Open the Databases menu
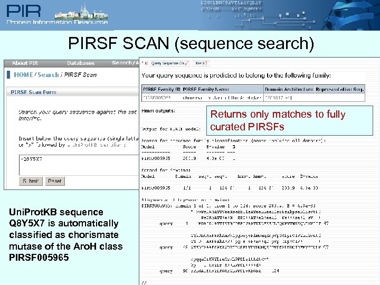The width and height of the screenshot is (380, 285). 81,63
